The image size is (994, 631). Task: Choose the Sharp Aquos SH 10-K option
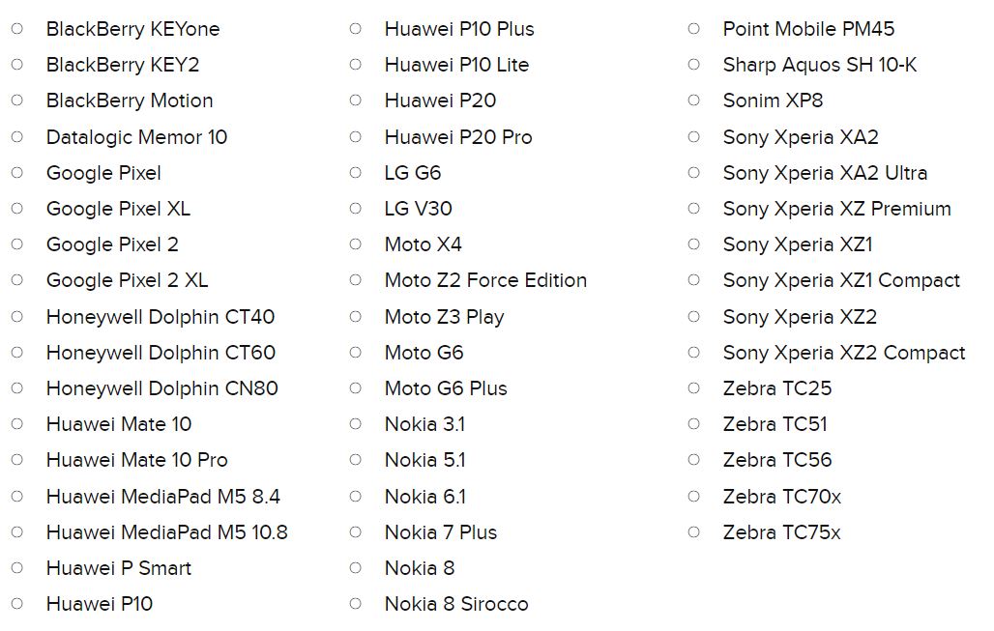pos(694,65)
